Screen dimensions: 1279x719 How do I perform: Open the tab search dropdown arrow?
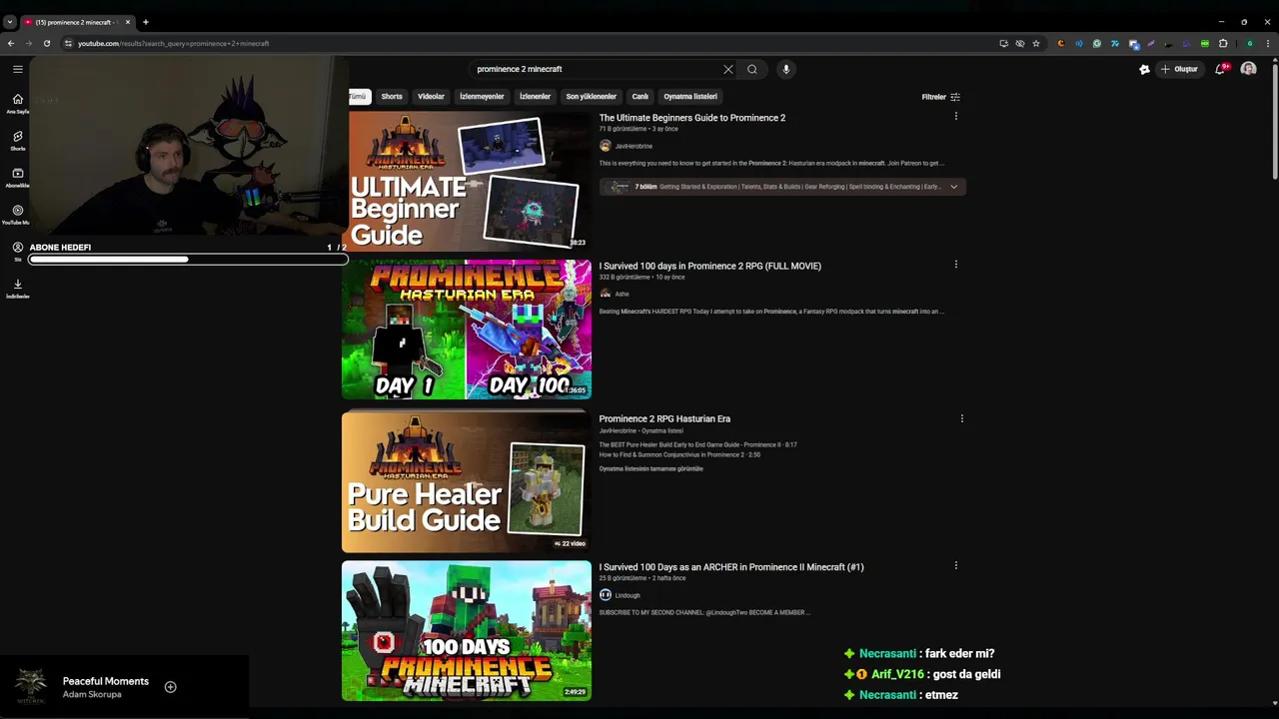pos(9,22)
